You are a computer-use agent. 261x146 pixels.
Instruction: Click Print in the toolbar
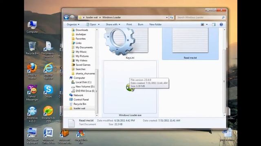129,24
